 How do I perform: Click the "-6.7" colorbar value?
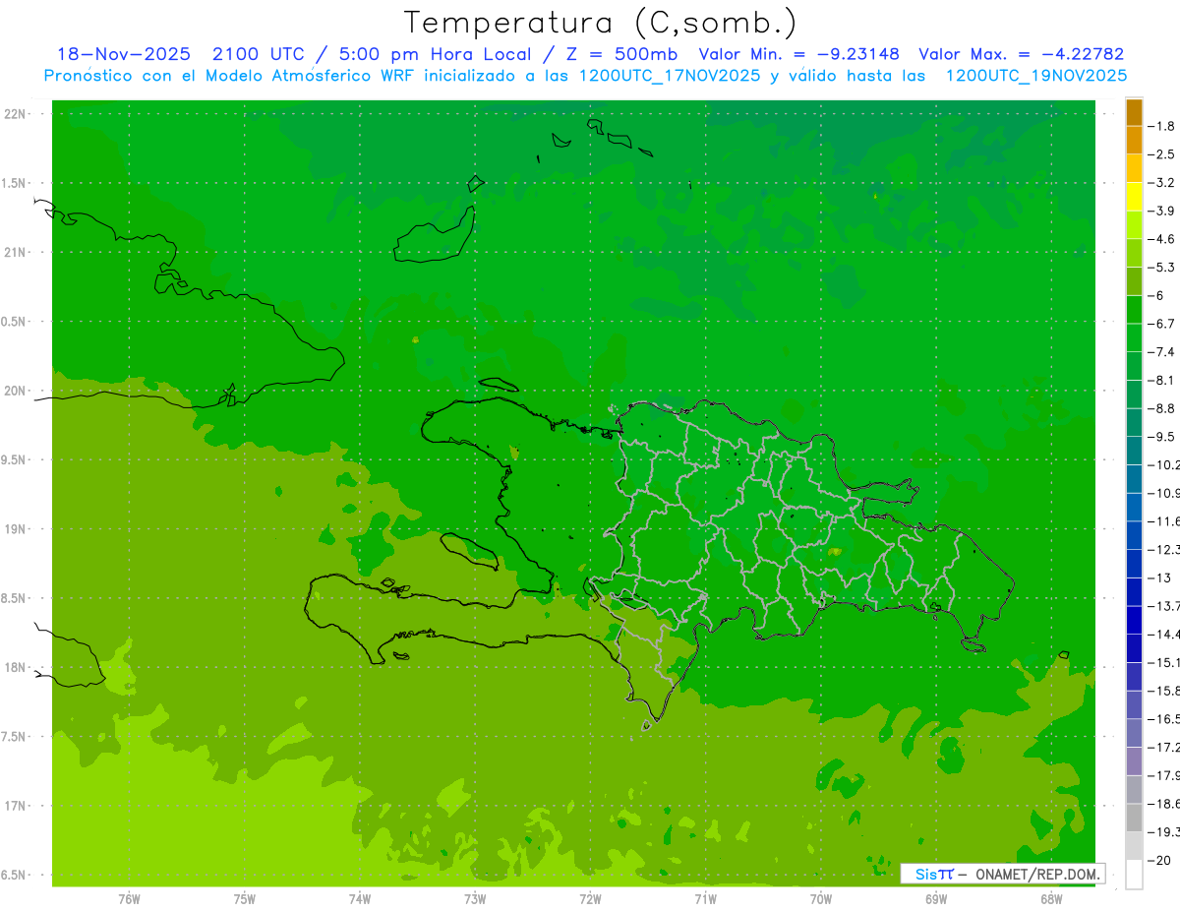point(1162,324)
